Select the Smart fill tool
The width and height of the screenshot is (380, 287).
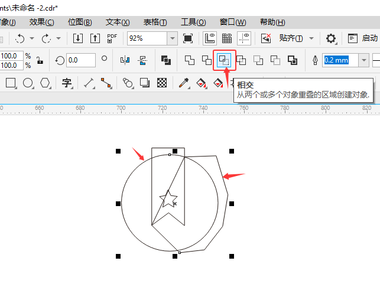point(218,83)
